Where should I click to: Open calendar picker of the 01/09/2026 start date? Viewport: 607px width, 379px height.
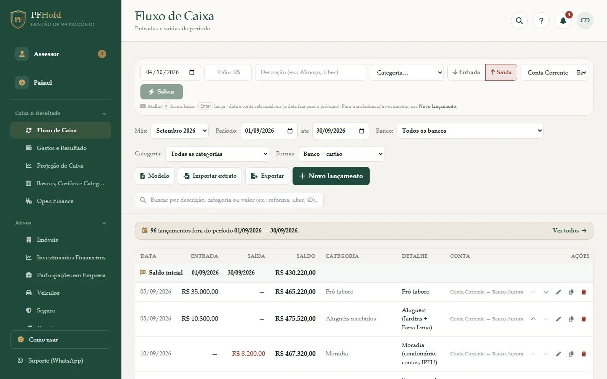290,131
